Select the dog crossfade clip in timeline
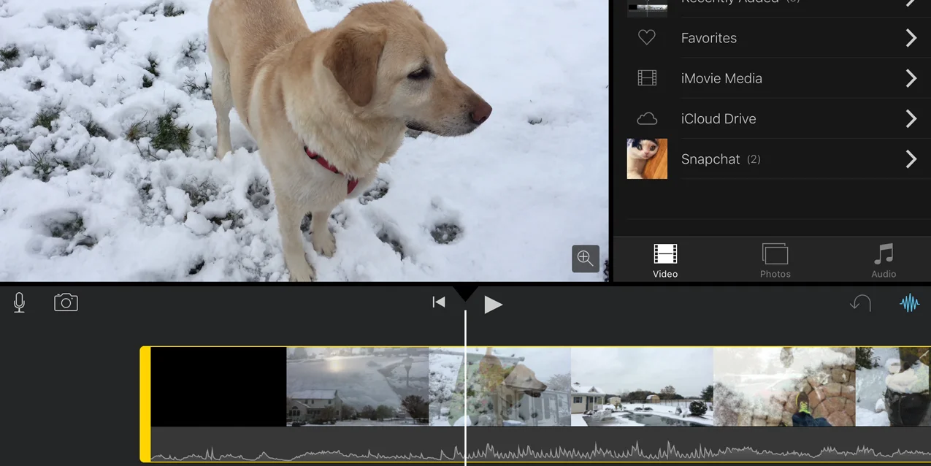The image size is (931, 466). coord(499,386)
